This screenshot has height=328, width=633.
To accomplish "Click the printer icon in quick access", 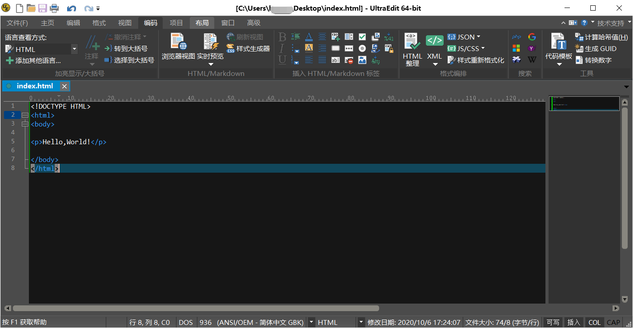I will (x=54, y=8).
